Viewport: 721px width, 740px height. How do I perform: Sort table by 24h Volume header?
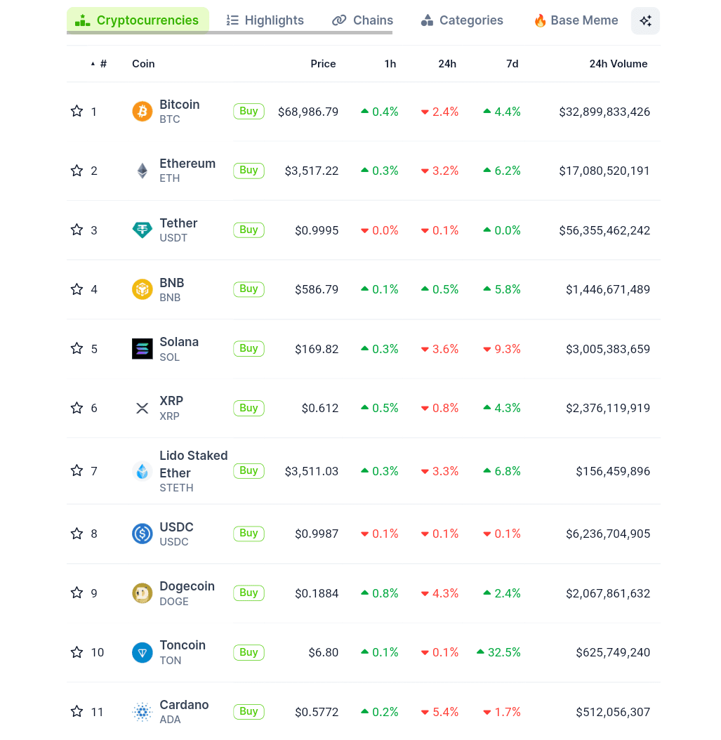tap(618, 64)
